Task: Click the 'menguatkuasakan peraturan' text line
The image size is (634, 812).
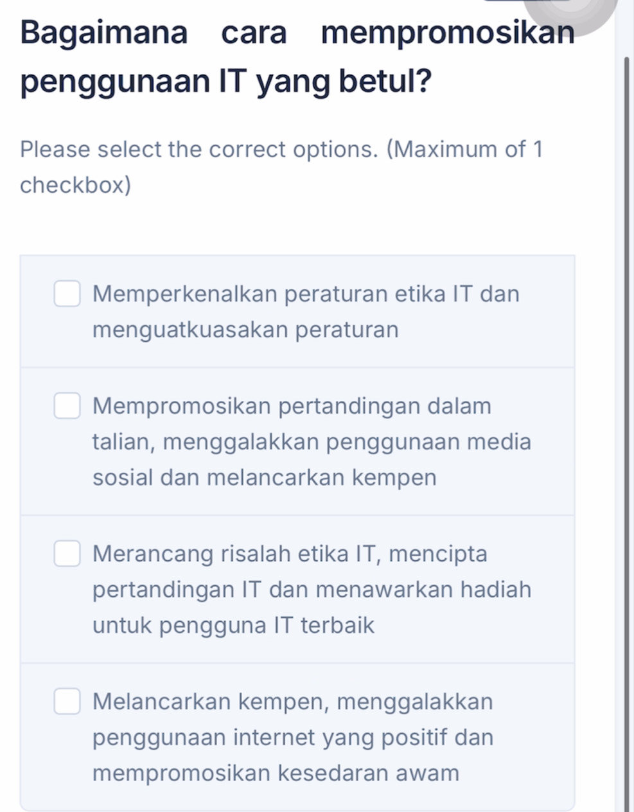Action: tap(245, 330)
